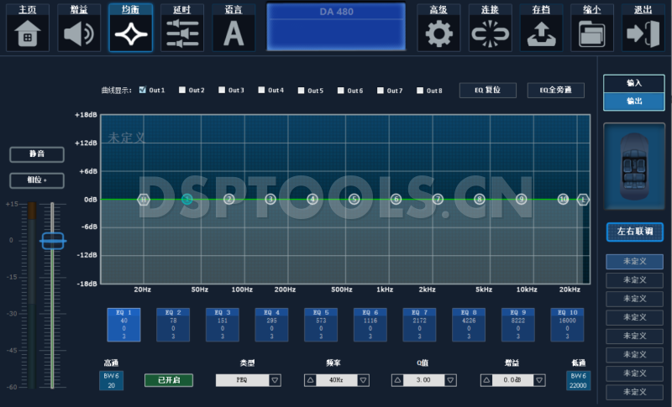
Task: Check the Out8 curve display checkbox
Action: pos(420,91)
